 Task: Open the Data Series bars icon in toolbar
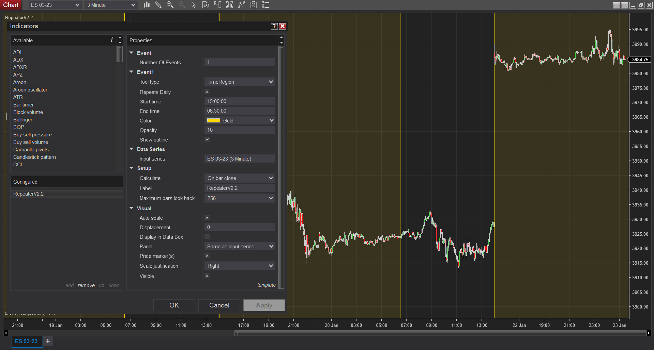[x=147, y=5]
